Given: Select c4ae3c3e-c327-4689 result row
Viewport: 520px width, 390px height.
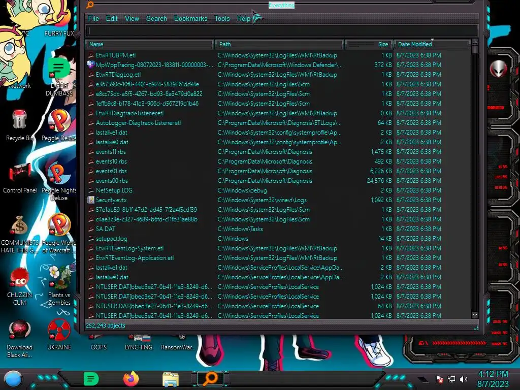Looking at the screenshot, I should tap(147, 219).
